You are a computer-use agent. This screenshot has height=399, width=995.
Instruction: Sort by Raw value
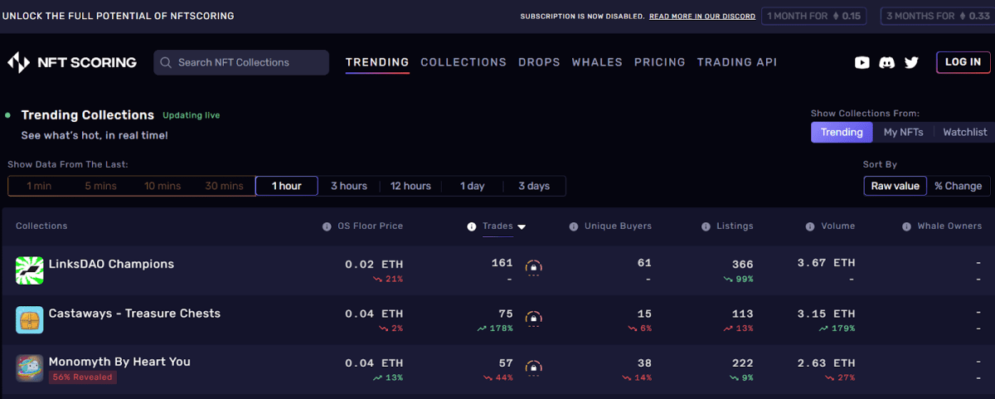pos(895,186)
